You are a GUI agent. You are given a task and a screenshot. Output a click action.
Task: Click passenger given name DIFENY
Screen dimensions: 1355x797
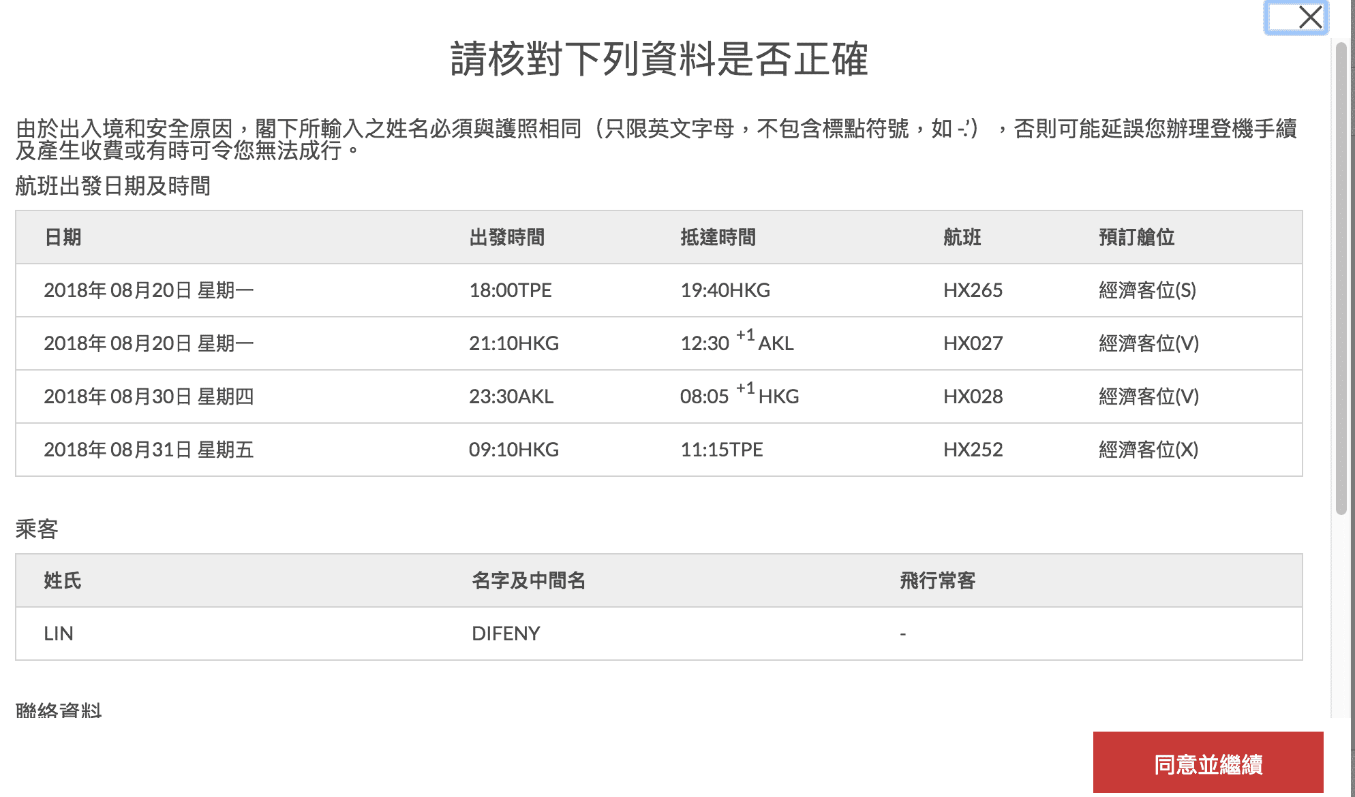(506, 634)
